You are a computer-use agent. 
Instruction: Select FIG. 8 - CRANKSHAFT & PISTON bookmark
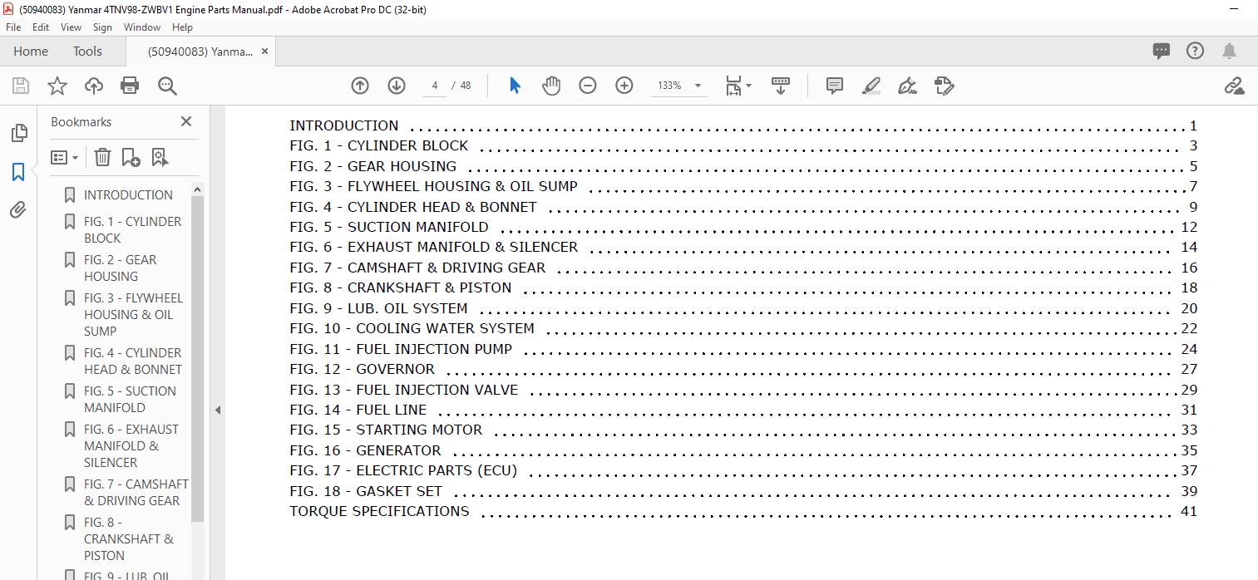[129, 538]
